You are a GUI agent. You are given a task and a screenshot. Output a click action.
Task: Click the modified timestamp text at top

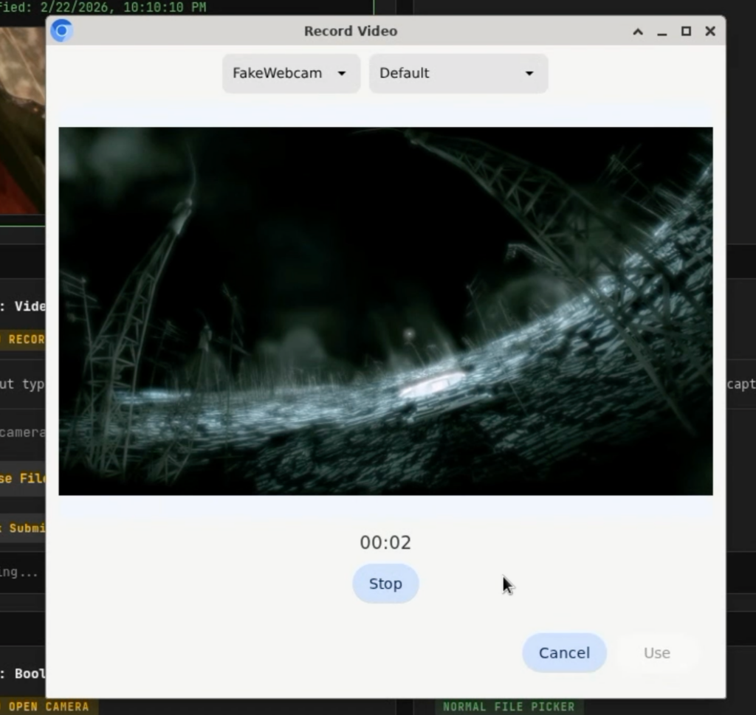click(x=103, y=7)
